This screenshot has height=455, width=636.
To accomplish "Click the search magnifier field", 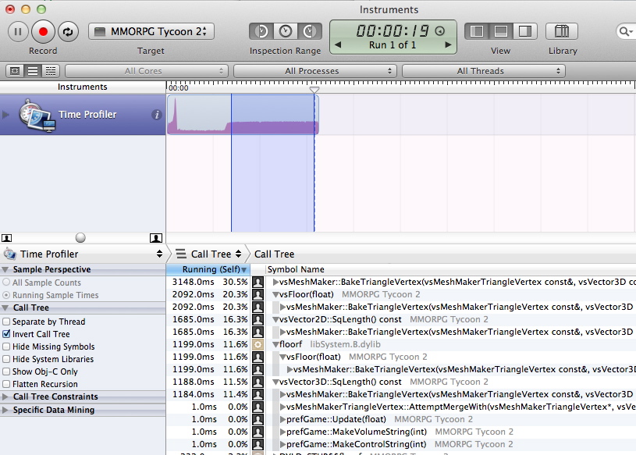I will (625, 31).
